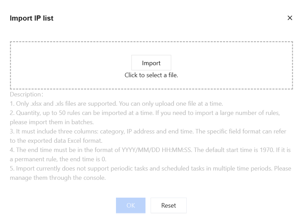This screenshot has width=304, height=222.
Task: Click the upload area's bottom dashed border
Action: pyautogui.click(x=151, y=89)
